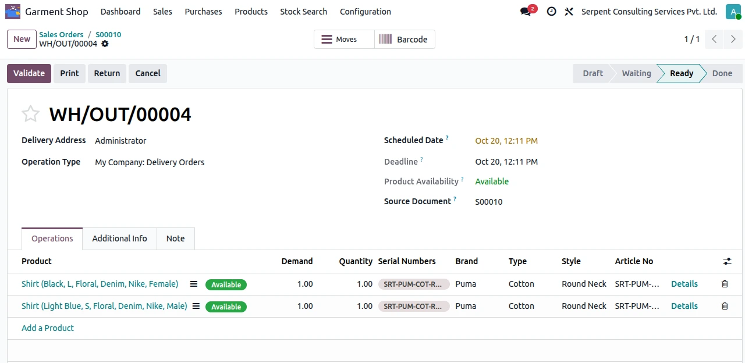Click Add a Product link
745x363 pixels.
click(48, 328)
